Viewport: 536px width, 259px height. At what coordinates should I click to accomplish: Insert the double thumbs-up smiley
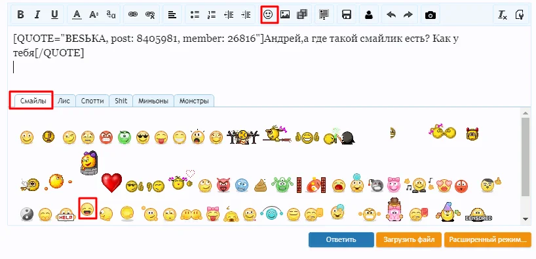pos(307,137)
